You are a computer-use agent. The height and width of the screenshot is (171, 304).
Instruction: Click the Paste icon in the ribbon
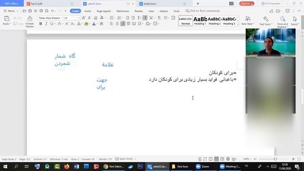pos(7,19)
